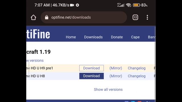Open the partially visible Banners navigation item
Viewport: 182px width, 102px height.
click(x=152, y=37)
